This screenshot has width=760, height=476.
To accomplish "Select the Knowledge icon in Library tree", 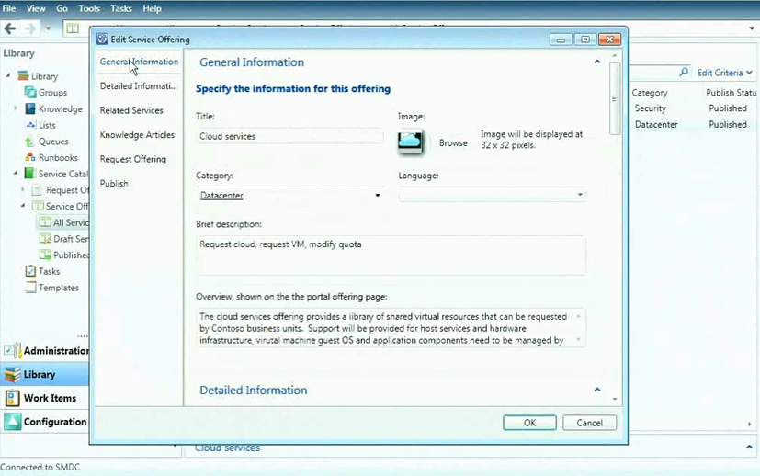I will 30,109.
